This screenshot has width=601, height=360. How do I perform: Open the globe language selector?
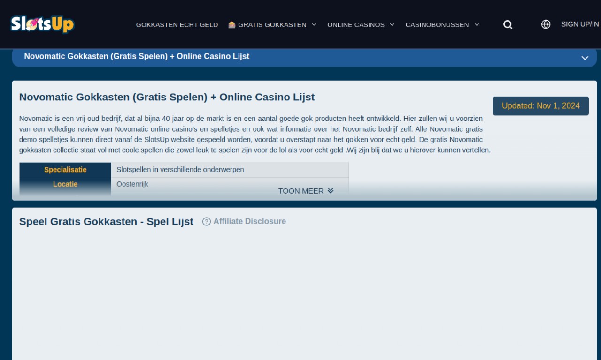coord(546,24)
